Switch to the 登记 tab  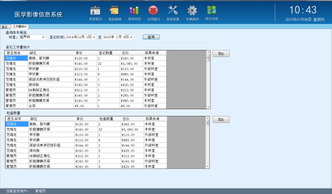tap(5, 27)
